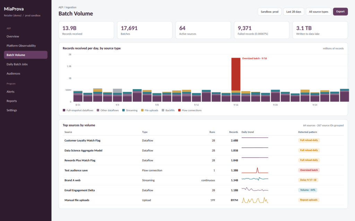This screenshot has height=221, width=355.
Task: Click the MiaProva logo title
Action: [x=14, y=9]
